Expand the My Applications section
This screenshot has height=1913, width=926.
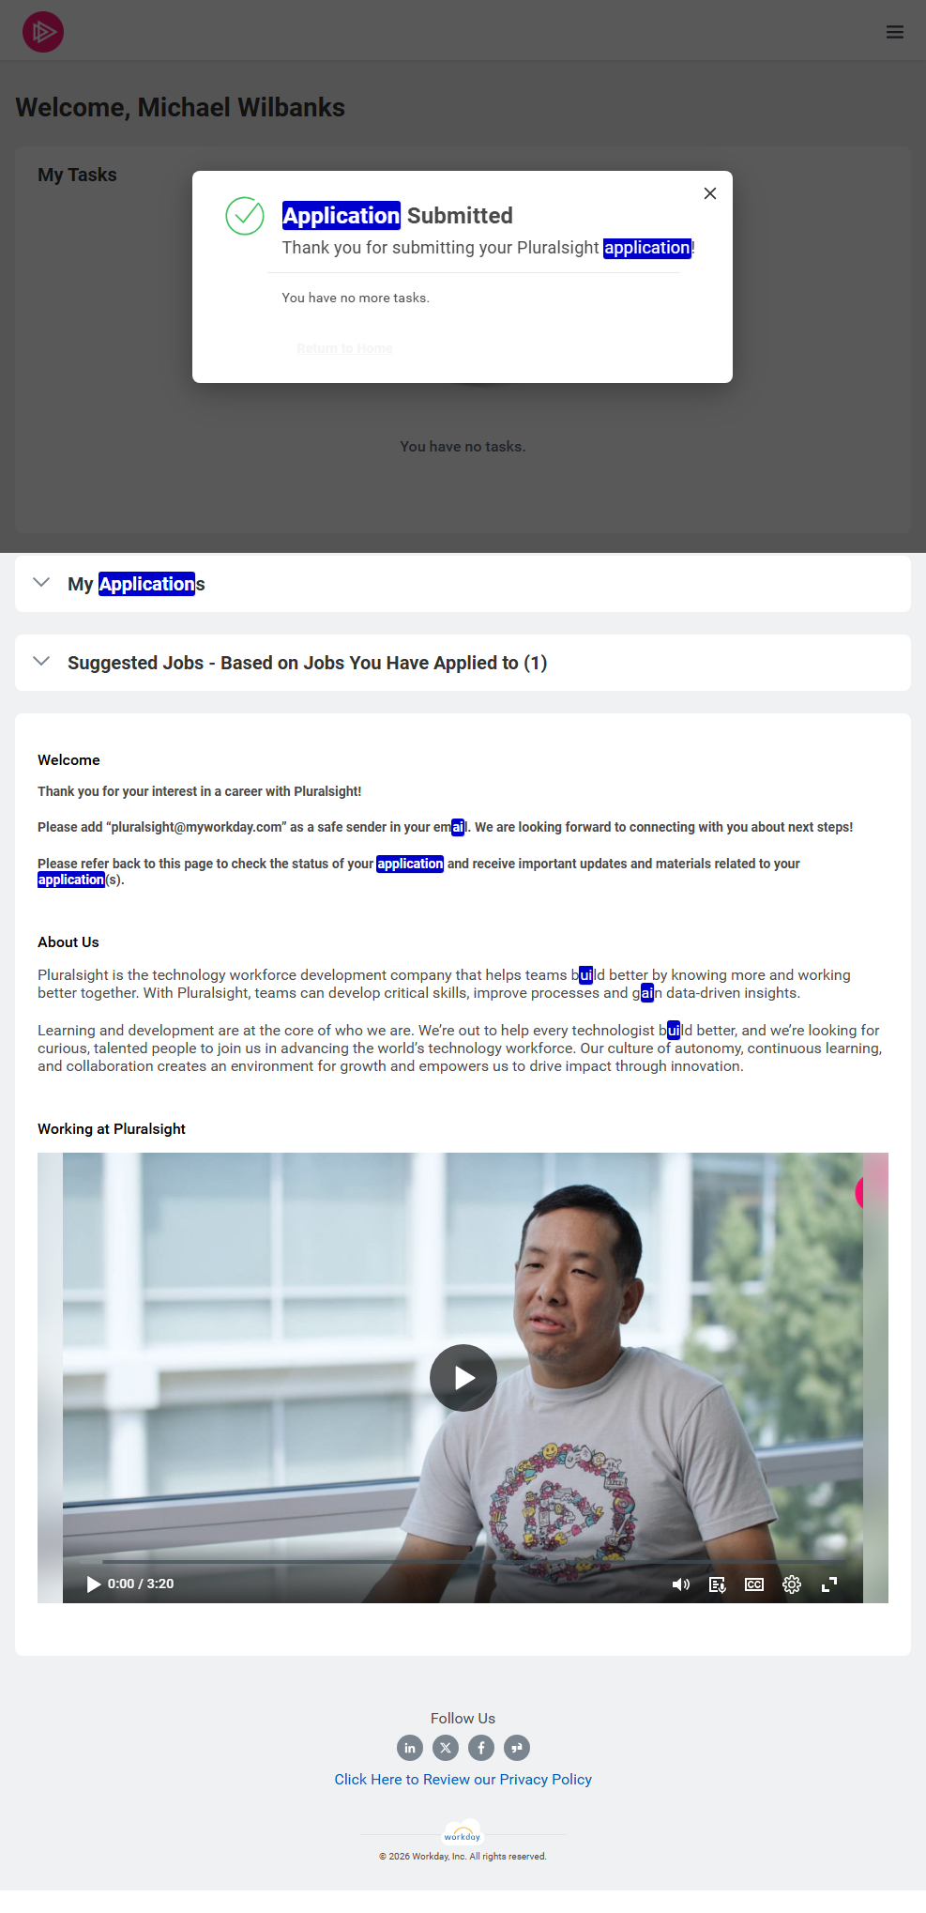coord(463,584)
